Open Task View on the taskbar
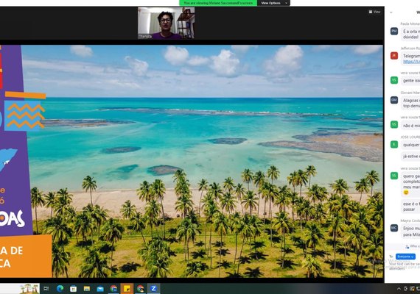Viewport: 420px width, 294px height. pyautogui.click(x=46, y=289)
